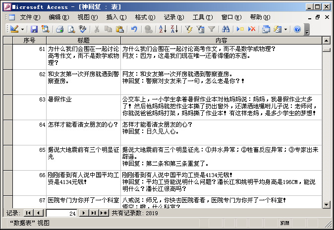Image resolution: width=334 pixels, height=230 pixels.
Task: Open print preview icon
Action: 71,29
